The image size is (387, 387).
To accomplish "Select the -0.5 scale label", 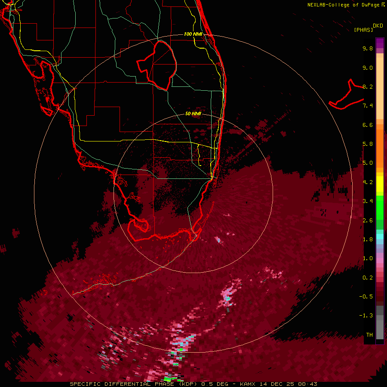I will (366, 296).
